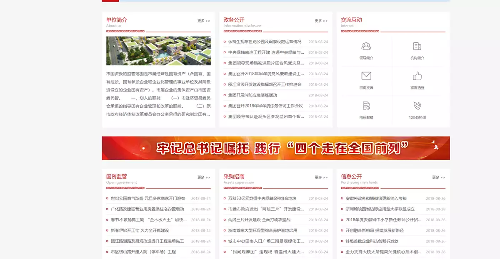Open the red 牢记总书记嘱托 banner
Viewport: 500px width, 259px height.
point(275,148)
